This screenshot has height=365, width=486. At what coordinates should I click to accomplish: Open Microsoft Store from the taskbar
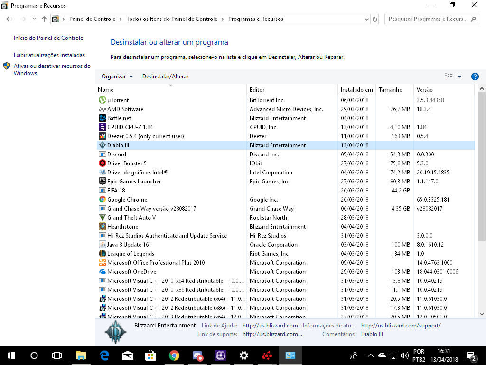[150, 355]
